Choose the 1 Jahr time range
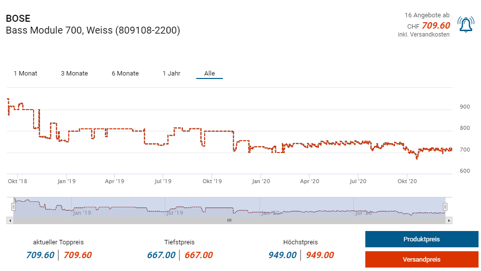The height and width of the screenshot is (271, 481). (x=171, y=74)
